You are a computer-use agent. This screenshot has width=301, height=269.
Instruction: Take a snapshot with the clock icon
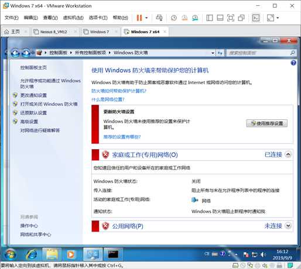[x=174, y=18]
